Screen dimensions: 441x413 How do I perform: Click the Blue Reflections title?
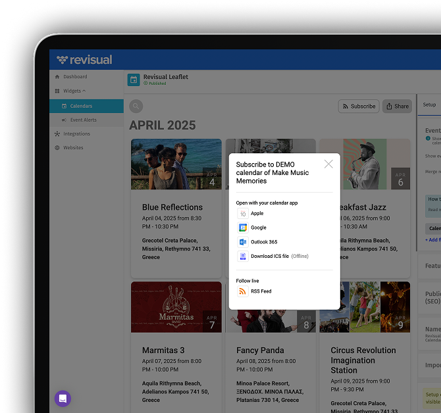tap(172, 207)
